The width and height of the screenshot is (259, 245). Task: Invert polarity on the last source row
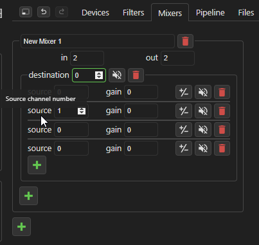184,149
